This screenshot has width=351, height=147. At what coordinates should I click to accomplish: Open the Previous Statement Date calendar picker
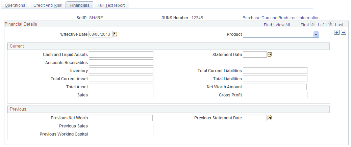pos(270,118)
